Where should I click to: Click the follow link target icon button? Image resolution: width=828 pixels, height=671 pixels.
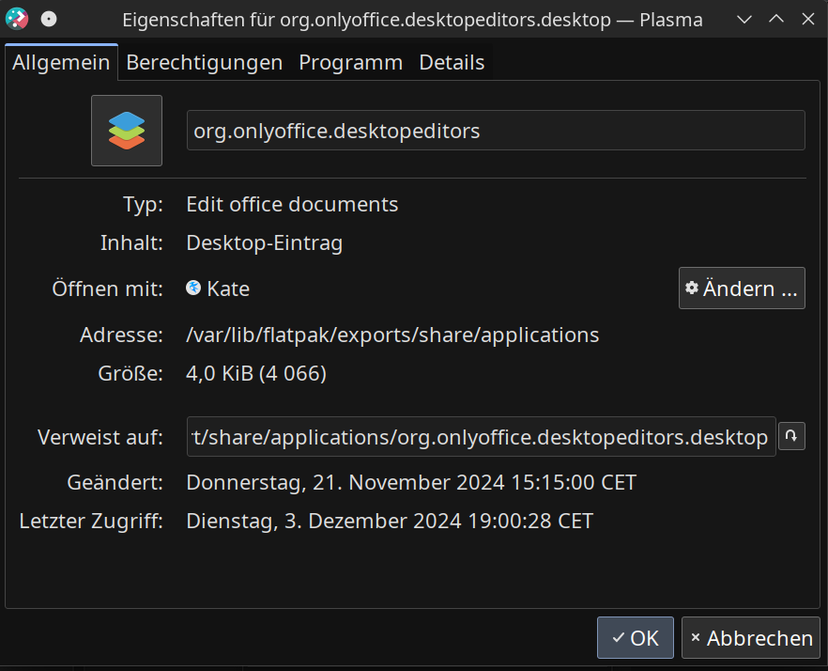click(x=791, y=436)
